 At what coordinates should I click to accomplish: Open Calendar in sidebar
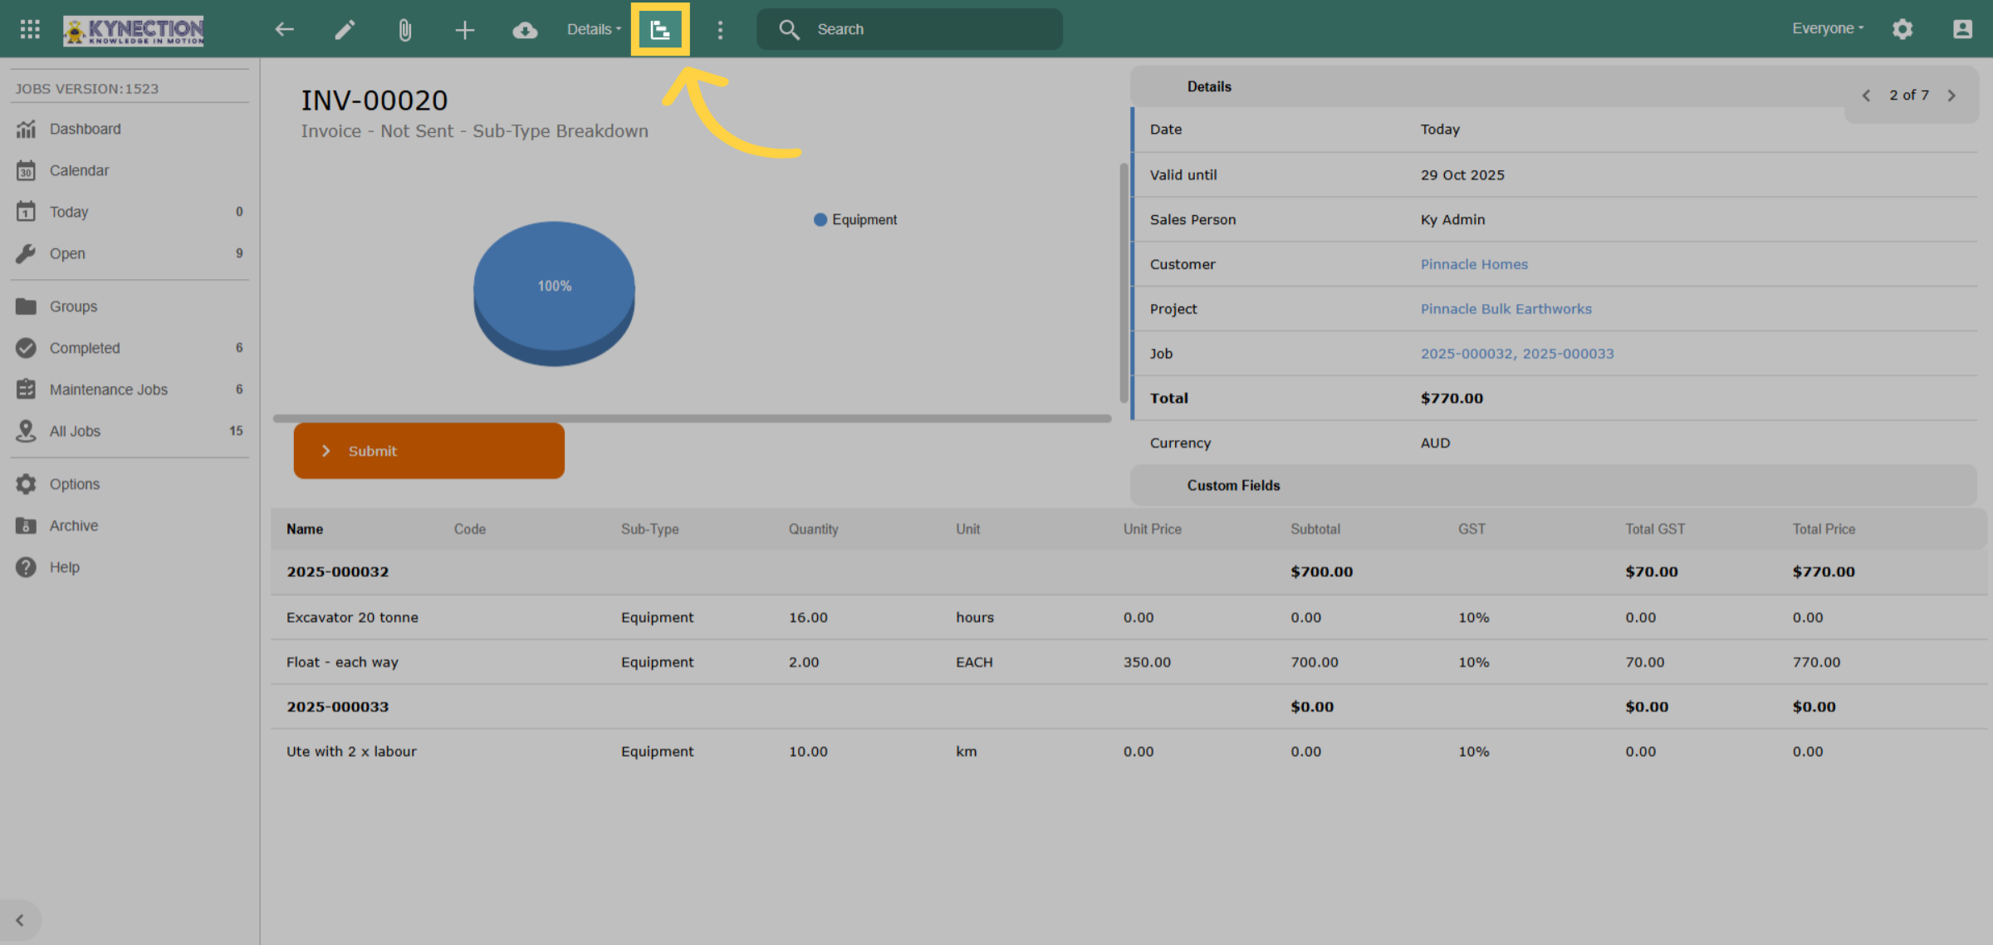(130, 170)
